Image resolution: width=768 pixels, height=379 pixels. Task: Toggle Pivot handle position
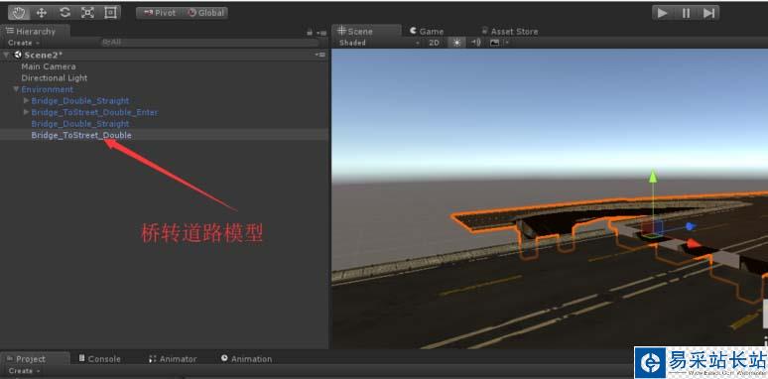(x=159, y=13)
